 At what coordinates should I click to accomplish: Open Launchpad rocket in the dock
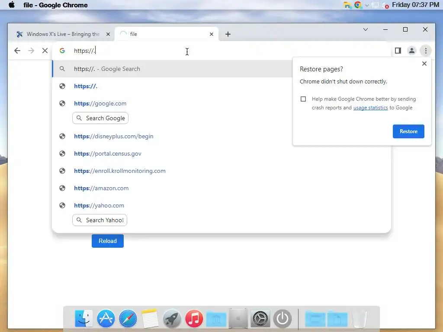(172, 319)
